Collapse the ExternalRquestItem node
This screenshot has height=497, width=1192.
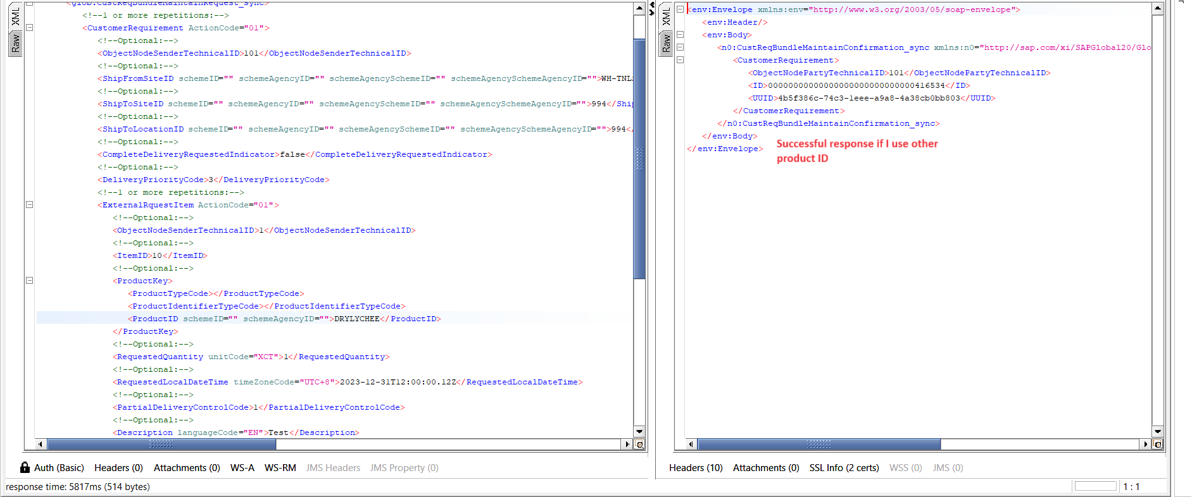[29, 205]
